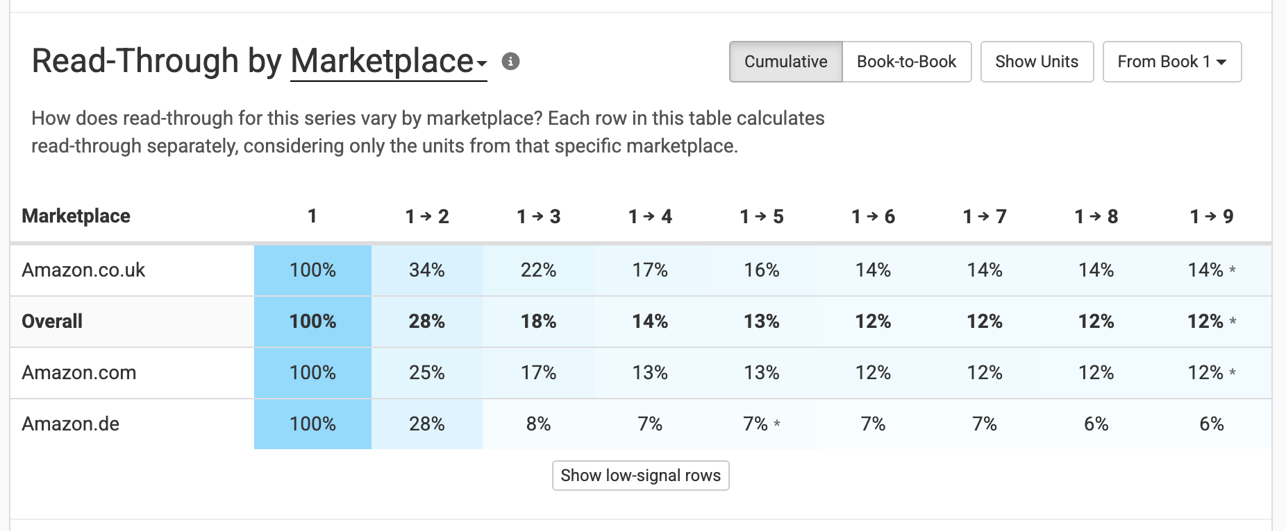Screen dimensions: 1286x531
Task: Click the Amazon.co.uk marketplace label
Action: click(x=84, y=270)
